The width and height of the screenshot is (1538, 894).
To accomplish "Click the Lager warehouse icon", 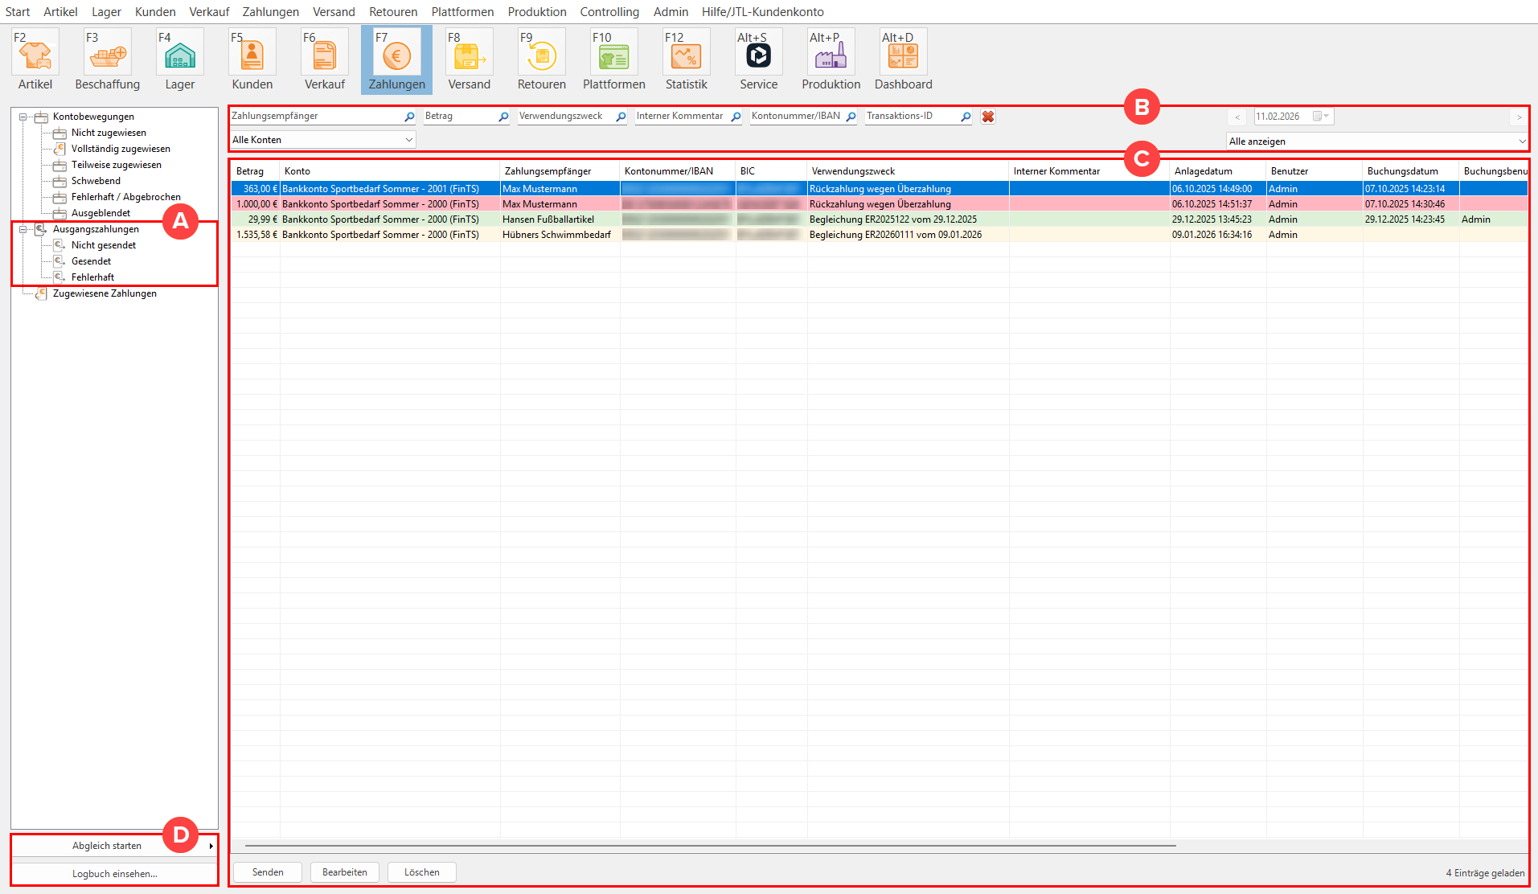I will [x=179, y=56].
